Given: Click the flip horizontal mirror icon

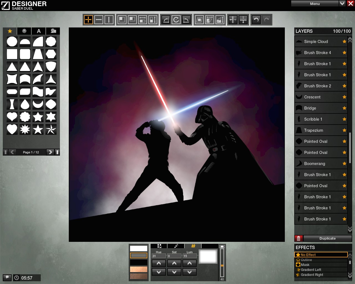Looking at the screenshot, I should [233, 20].
